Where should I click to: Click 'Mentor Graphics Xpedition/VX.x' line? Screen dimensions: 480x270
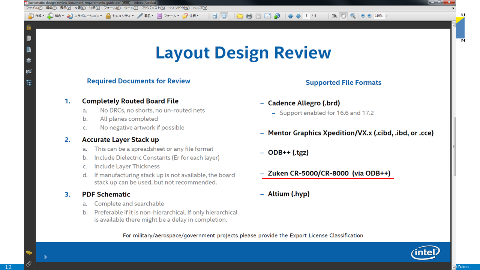tap(351, 133)
